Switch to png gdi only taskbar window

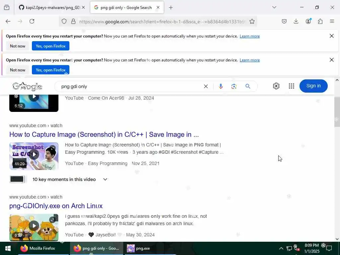point(96,248)
